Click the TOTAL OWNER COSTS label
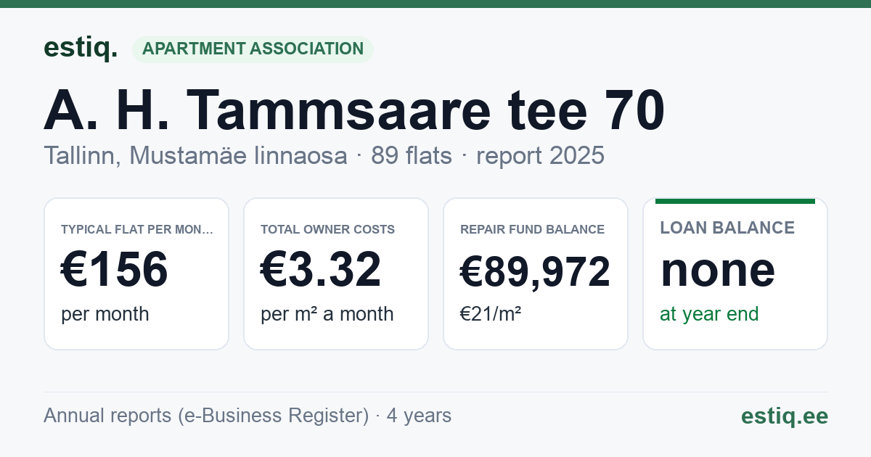Screen dimensions: 871x457 click(328, 229)
